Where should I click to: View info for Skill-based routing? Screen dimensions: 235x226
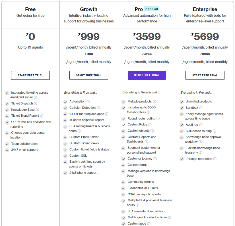pyautogui.click(x=214, y=131)
